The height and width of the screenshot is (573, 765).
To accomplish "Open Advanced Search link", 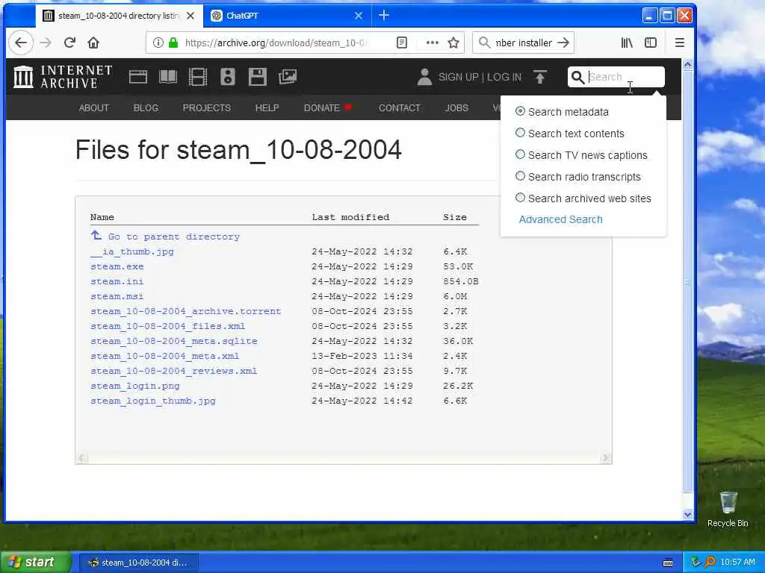I will coord(560,220).
